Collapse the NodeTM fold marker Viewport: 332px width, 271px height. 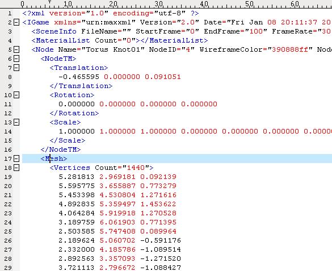16,59
